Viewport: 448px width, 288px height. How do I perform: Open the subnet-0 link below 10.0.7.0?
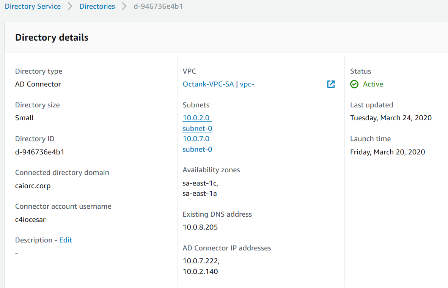[197, 150]
